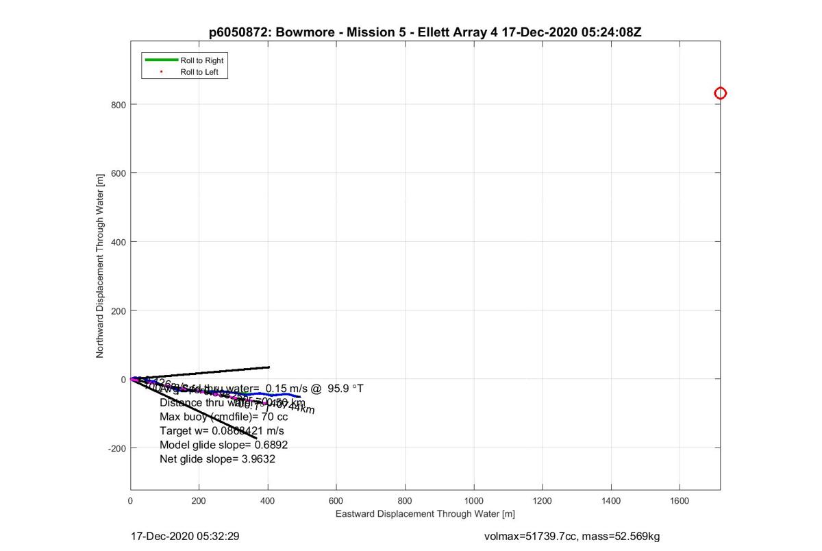This screenshot has height=551, width=822.
Task: Click the 'volmax=51739.7cc, mass=52.569kg' footer text
Action: tap(572, 536)
